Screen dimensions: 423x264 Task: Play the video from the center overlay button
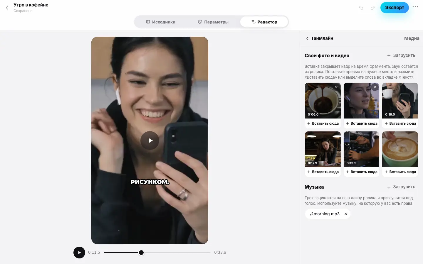coord(150,141)
